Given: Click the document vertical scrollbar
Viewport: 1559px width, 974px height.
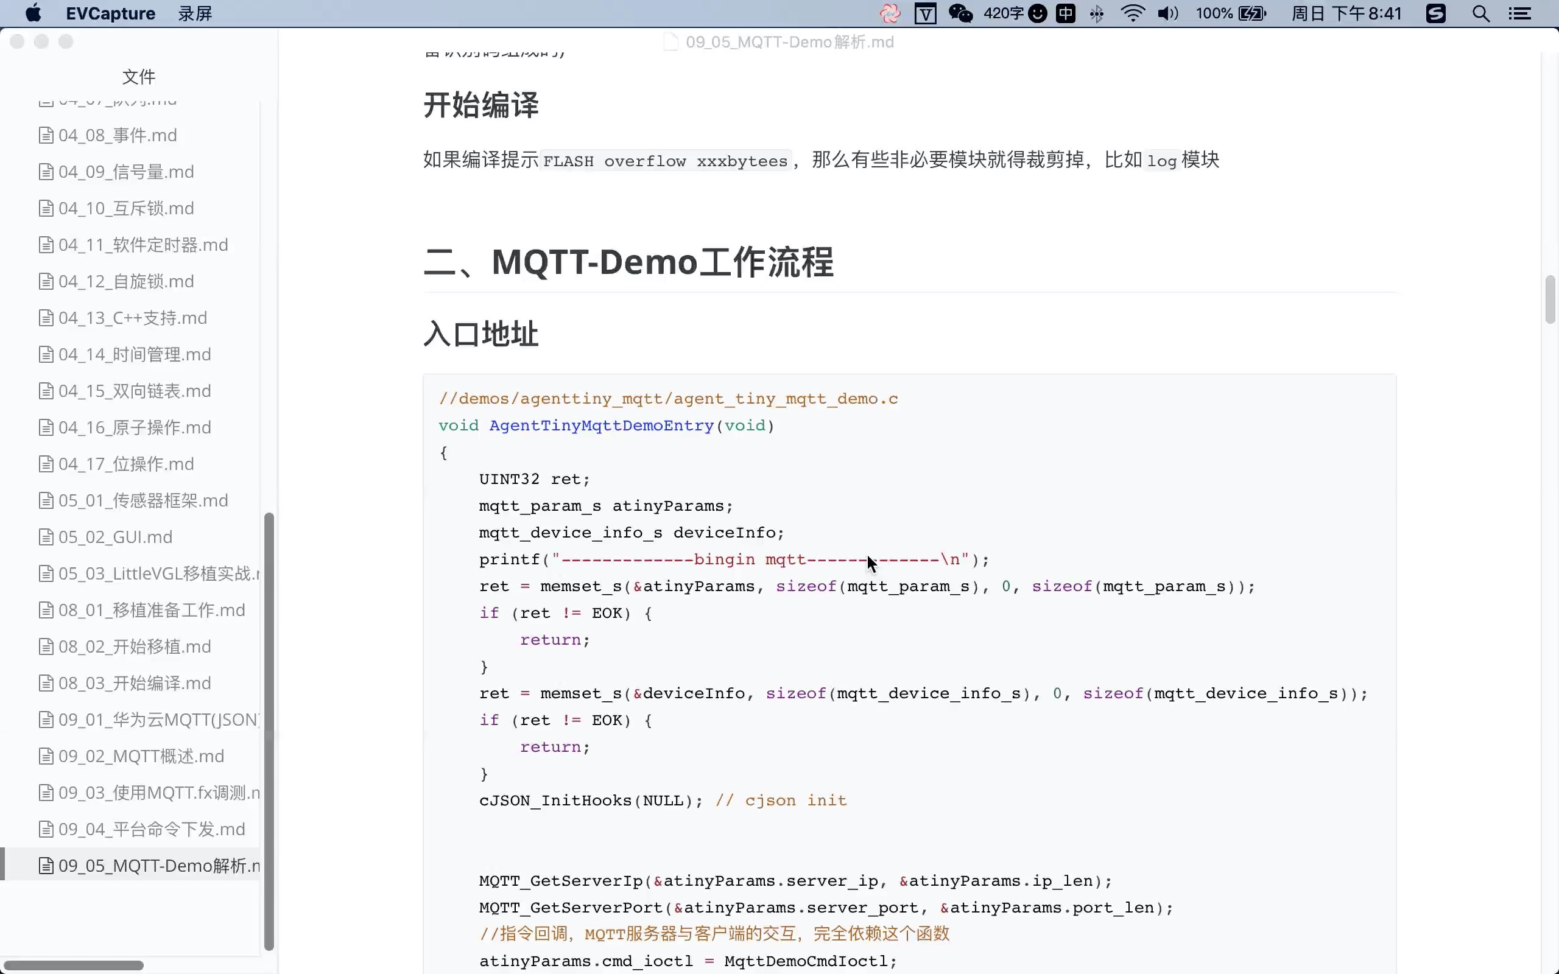Looking at the screenshot, I should 1549,300.
